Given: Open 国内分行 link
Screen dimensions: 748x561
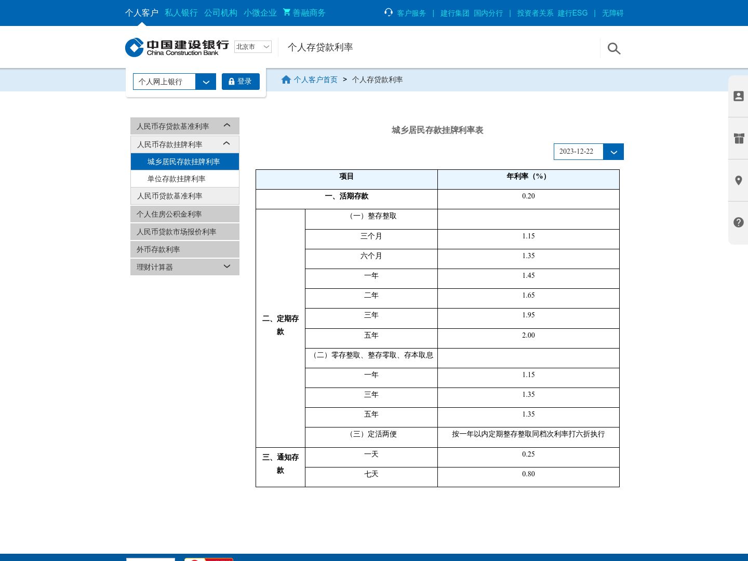Looking at the screenshot, I should pos(488,13).
